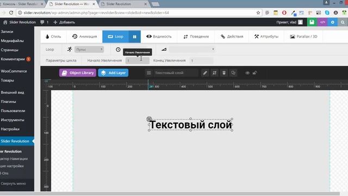The height and width of the screenshot is (196, 348).
Task: Open the Поведение tab
Action: [x=196, y=36]
